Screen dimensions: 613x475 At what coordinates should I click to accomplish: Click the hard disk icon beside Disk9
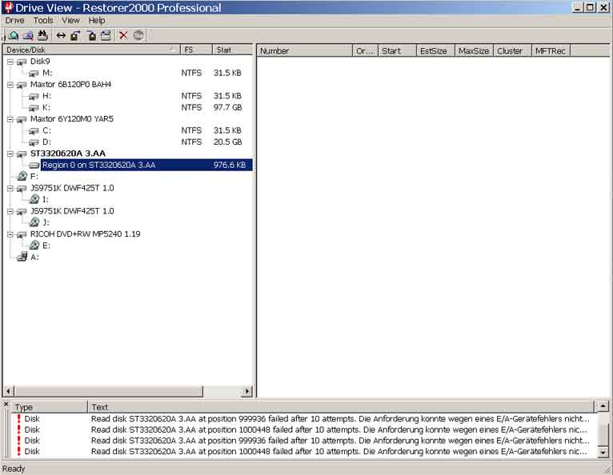[22, 62]
